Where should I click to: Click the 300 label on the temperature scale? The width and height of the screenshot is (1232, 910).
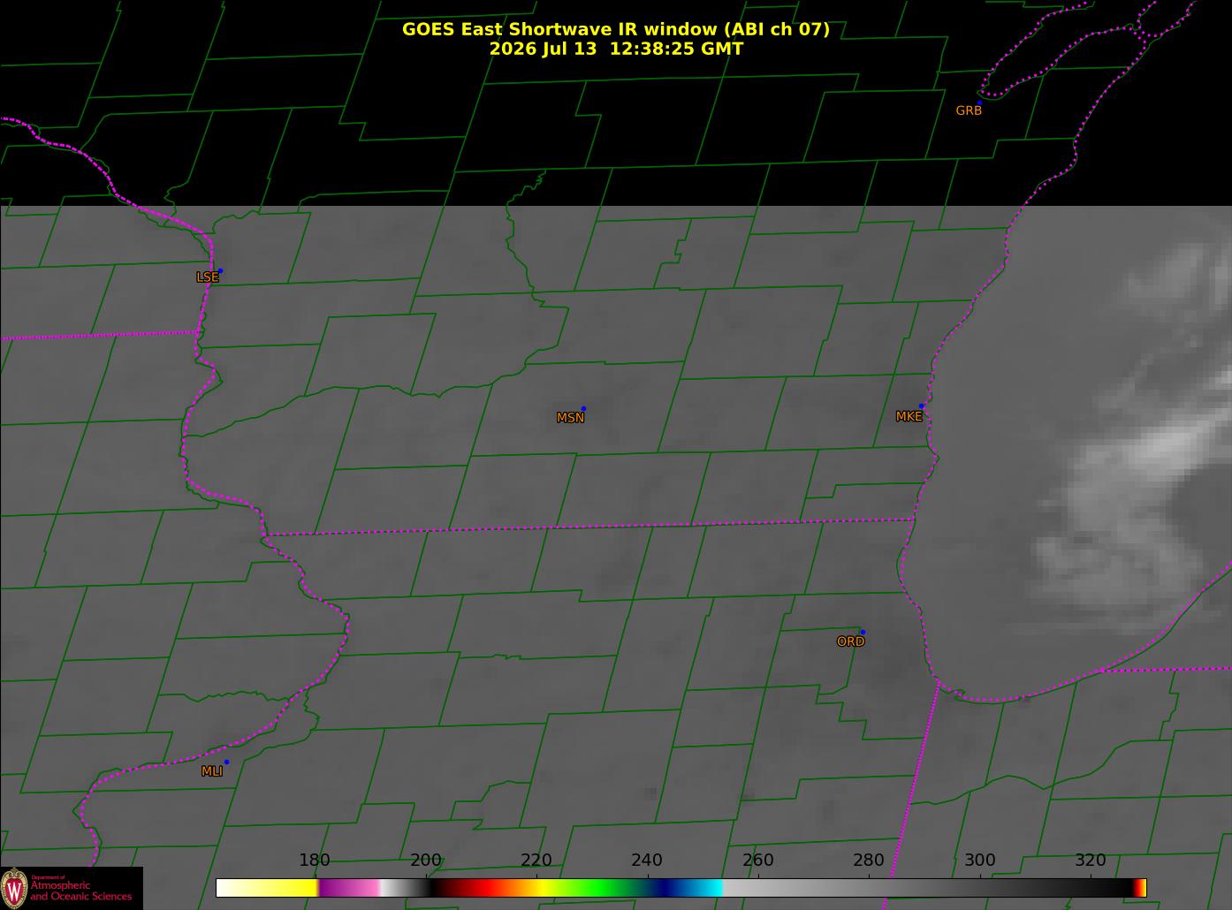979,861
